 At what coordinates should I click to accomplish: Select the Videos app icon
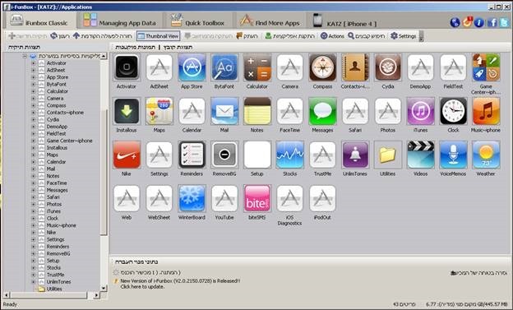(420, 155)
